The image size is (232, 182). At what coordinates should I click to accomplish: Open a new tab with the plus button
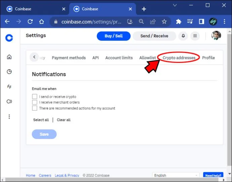click(x=144, y=9)
